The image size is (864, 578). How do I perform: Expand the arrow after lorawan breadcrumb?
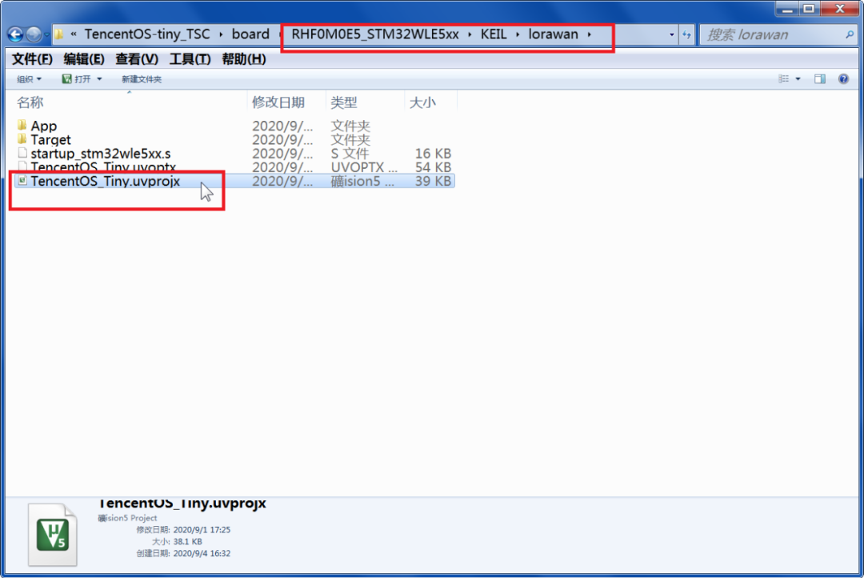589,34
